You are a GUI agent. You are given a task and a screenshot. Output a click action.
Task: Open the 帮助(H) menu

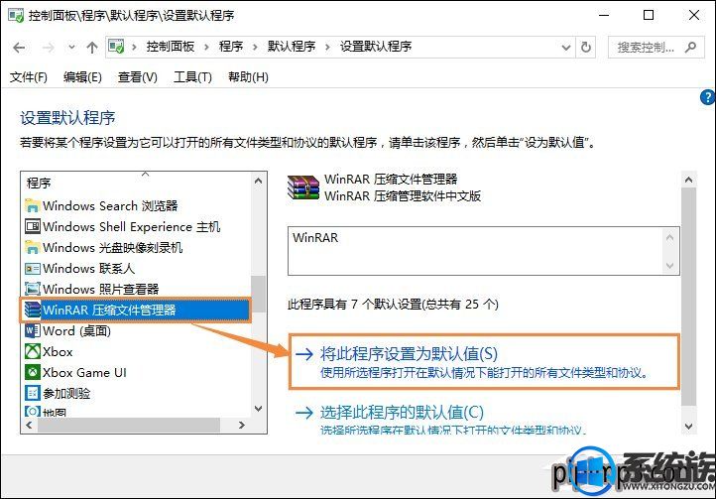[248, 77]
